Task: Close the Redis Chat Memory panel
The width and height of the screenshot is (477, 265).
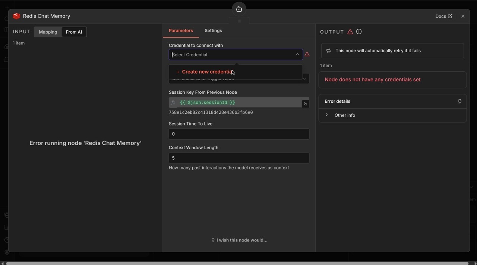Action: click(463, 16)
